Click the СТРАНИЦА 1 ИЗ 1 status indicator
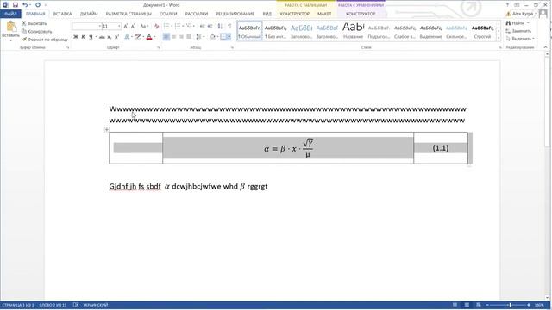 click(18, 305)
